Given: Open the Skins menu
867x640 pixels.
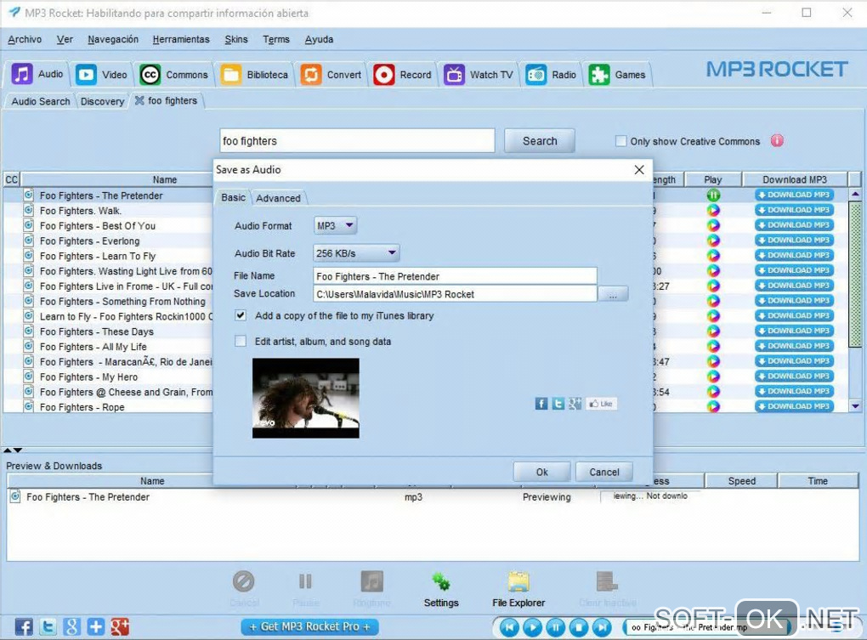Looking at the screenshot, I should tap(236, 39).
